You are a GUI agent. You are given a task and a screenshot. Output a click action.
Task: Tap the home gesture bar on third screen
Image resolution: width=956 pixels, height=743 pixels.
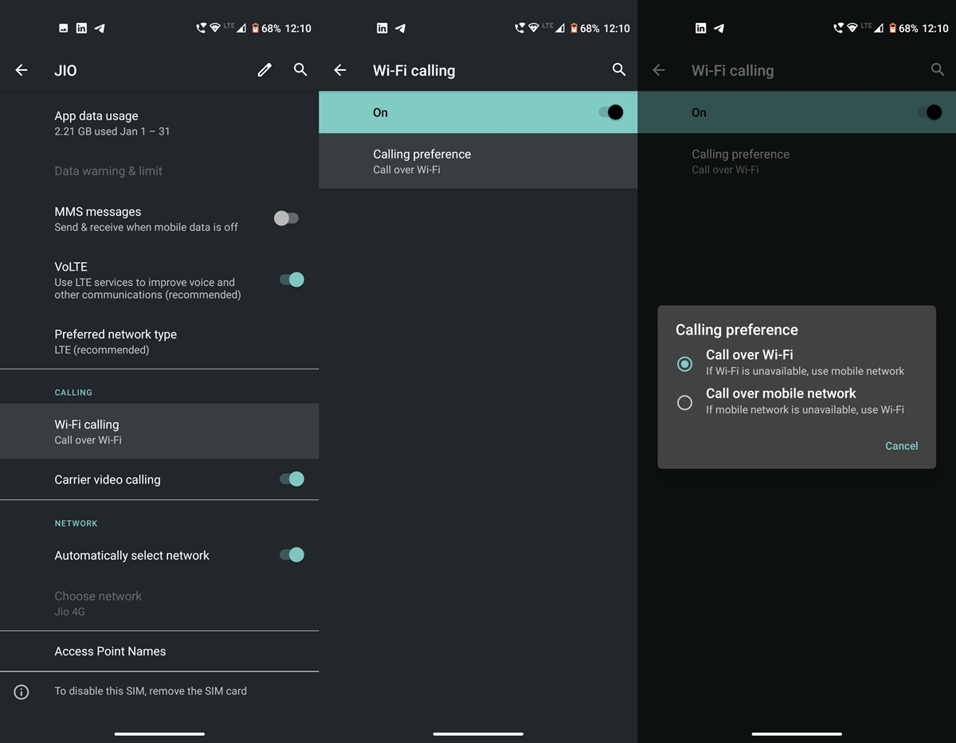pyautogui.click(x=797, y=733)
